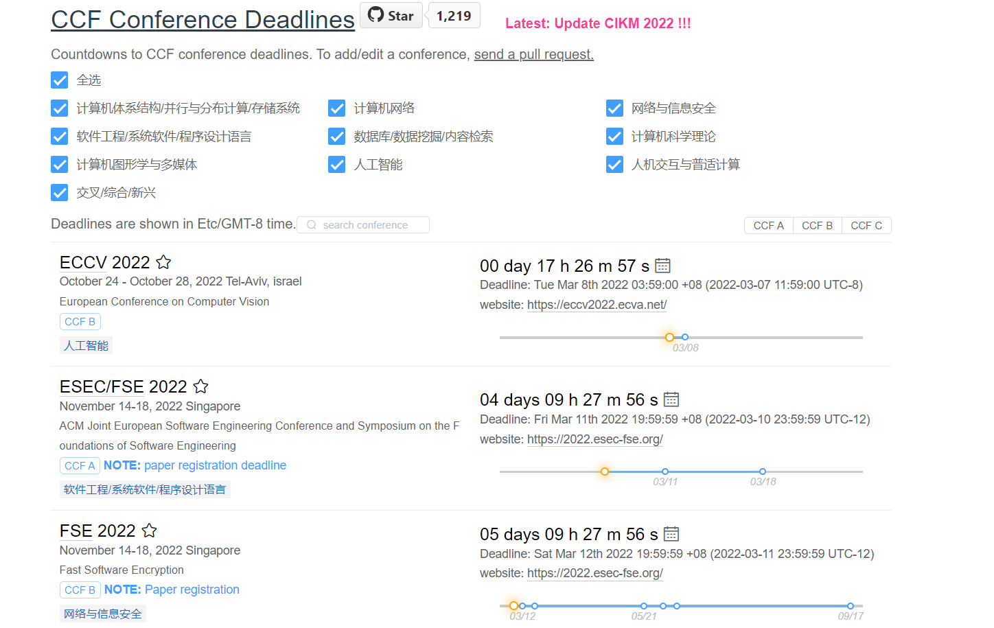Filter by CCF C rank
Image resolution: width=994 pixels, height=628 pixels.
[866, 226]
